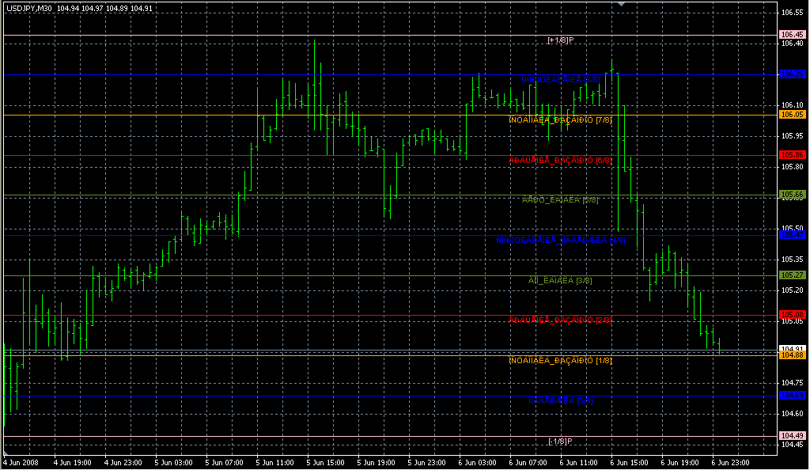Select the orange [7/8] level label
Screen dimensions: 810x470
coord(560,119)
